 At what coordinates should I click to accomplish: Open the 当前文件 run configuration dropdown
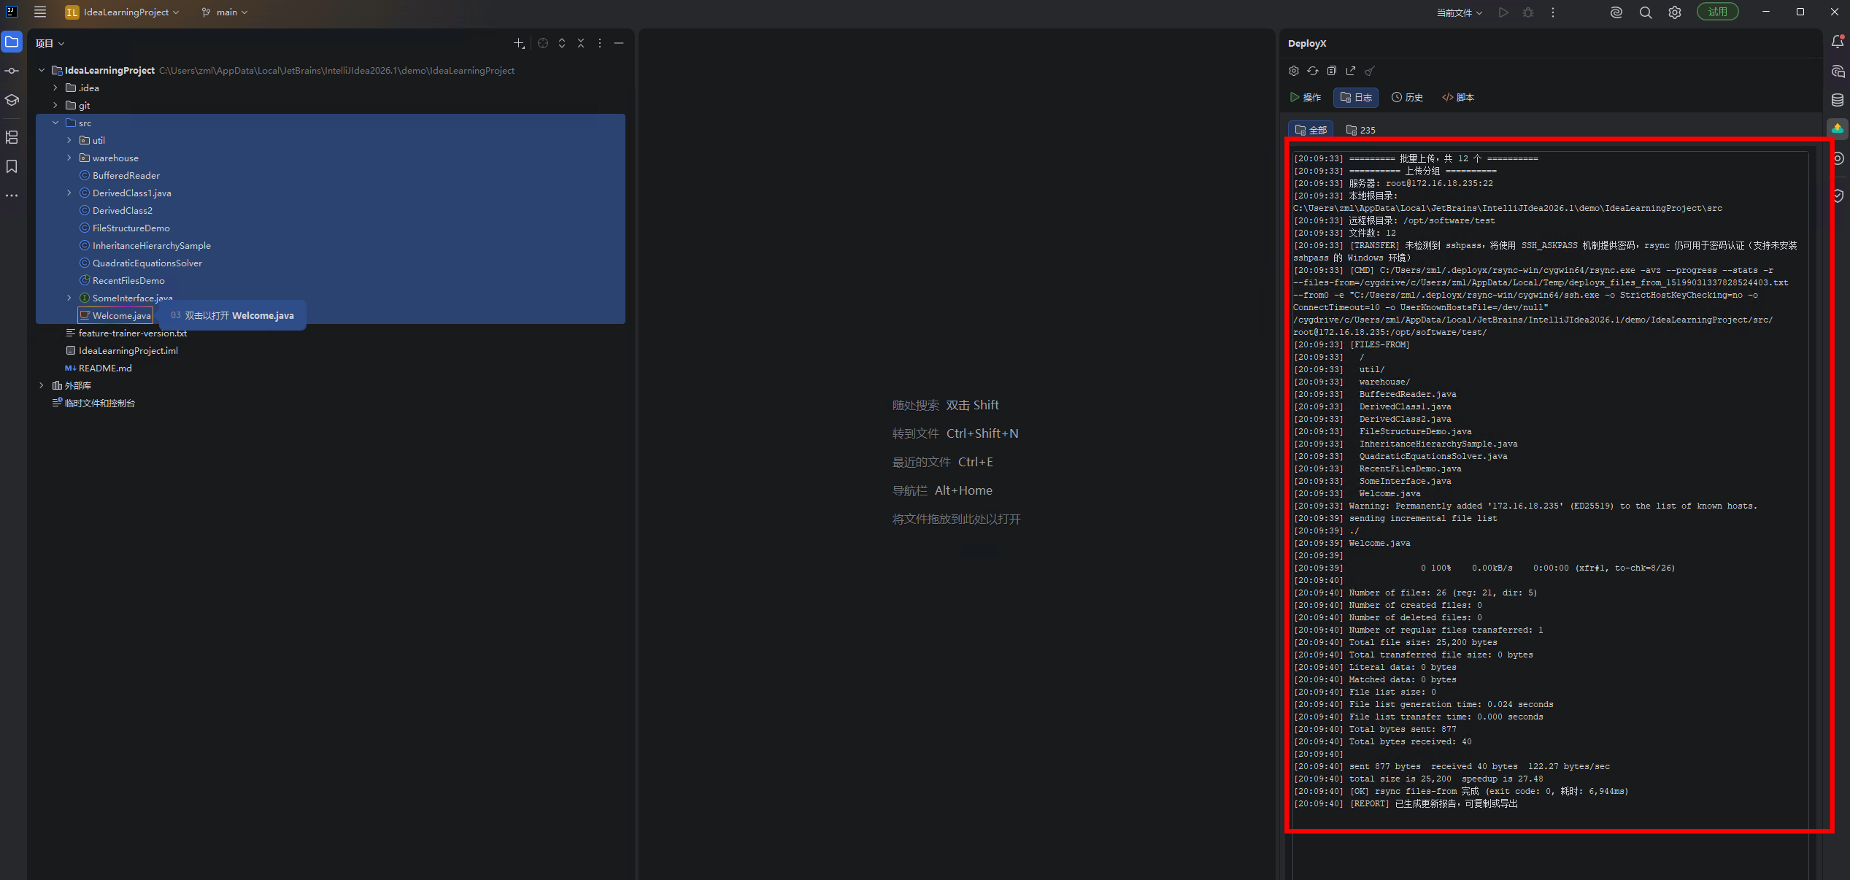click(1459, 12)
